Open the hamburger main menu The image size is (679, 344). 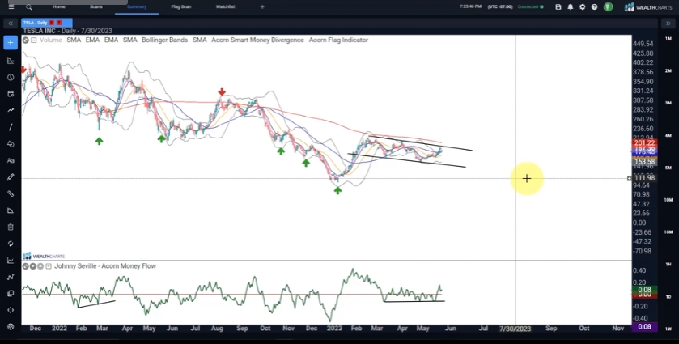(11, 7)
